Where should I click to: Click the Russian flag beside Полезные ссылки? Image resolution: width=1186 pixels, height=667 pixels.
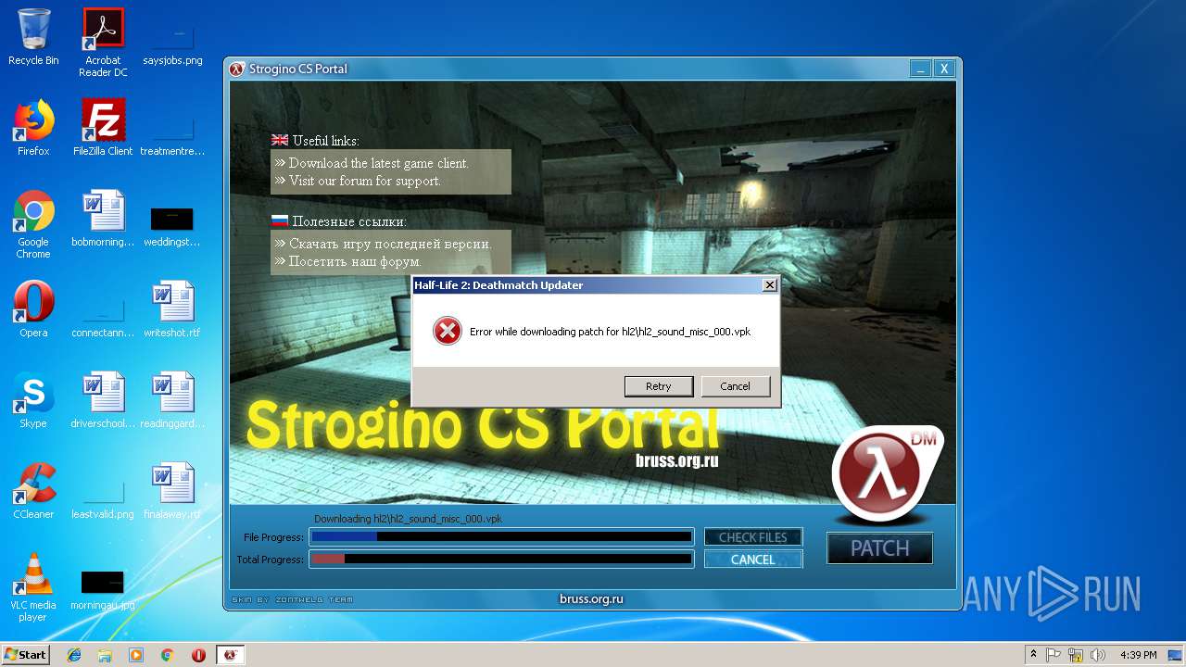pos(280,221)
